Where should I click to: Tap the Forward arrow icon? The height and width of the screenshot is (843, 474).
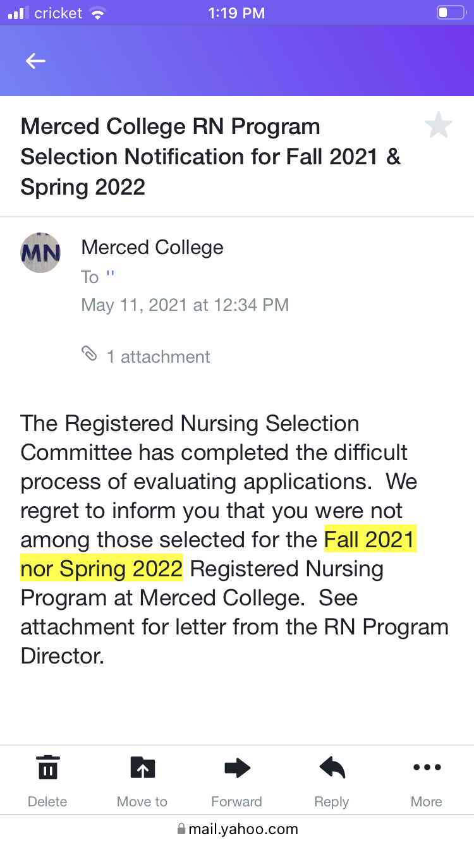click(237, 768)
